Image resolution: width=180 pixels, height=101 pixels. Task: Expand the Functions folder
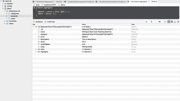pyautogui.click(x=5, y=21)
